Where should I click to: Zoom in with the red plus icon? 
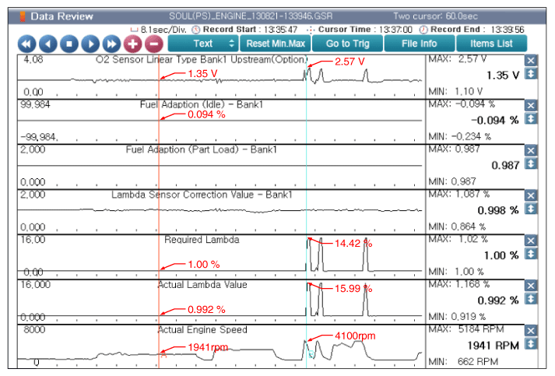(x=133, y=44)
